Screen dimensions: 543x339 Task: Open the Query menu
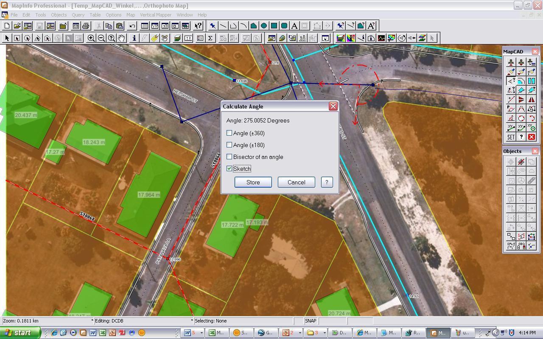[x=78, y=15]
